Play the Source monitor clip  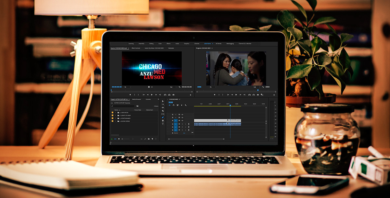tap(151, 95)
